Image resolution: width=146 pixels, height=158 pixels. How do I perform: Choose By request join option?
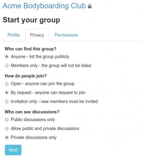7,93
